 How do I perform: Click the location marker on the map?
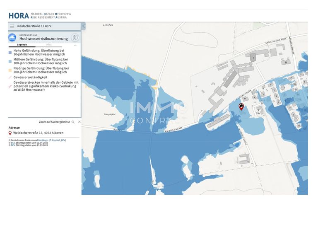click(241, 107)
